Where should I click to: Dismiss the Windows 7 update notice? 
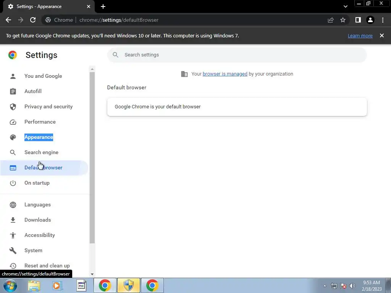tap(382, 35)
